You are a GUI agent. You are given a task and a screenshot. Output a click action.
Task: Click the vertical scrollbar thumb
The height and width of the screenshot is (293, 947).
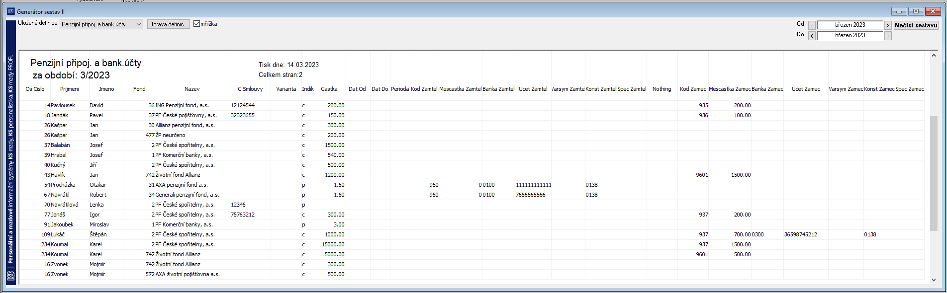click(934, 173)
